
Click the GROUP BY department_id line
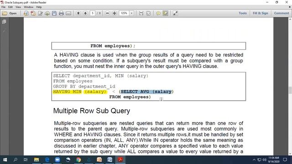(84, 87)
